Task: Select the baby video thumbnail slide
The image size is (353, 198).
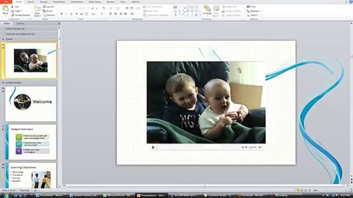Action: pos(31,61)
